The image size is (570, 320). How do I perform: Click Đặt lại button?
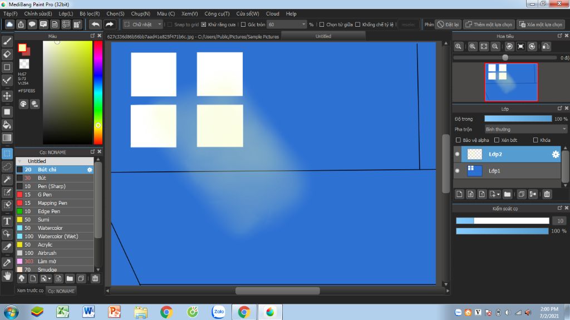coord(448,24)
